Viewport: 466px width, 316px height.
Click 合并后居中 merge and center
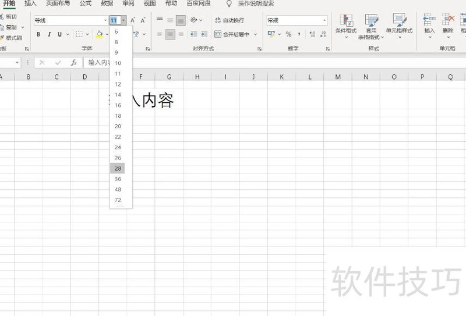pos(232,34)
